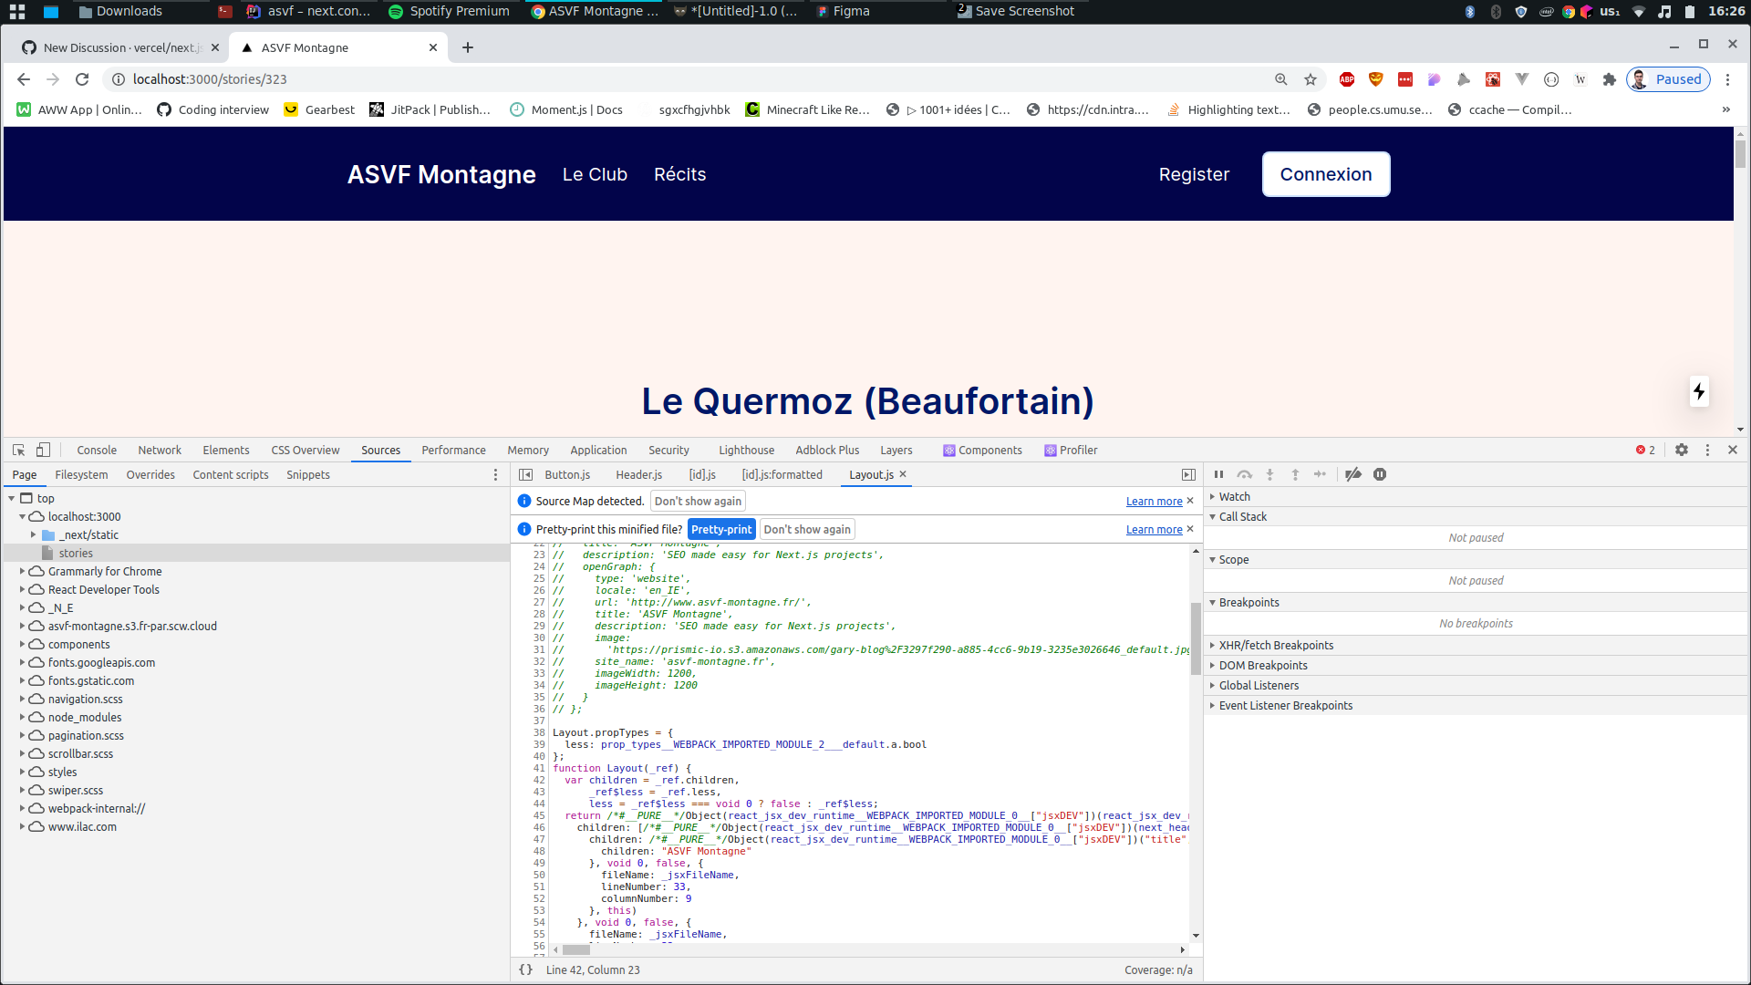Click the step over function icon
Screen dimensions: 1751x985
pos(1244,474)
